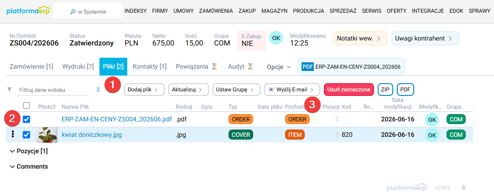The image size is (494, 195).
Task: Select the Pliki [2] tab
Action: (113, 66)
